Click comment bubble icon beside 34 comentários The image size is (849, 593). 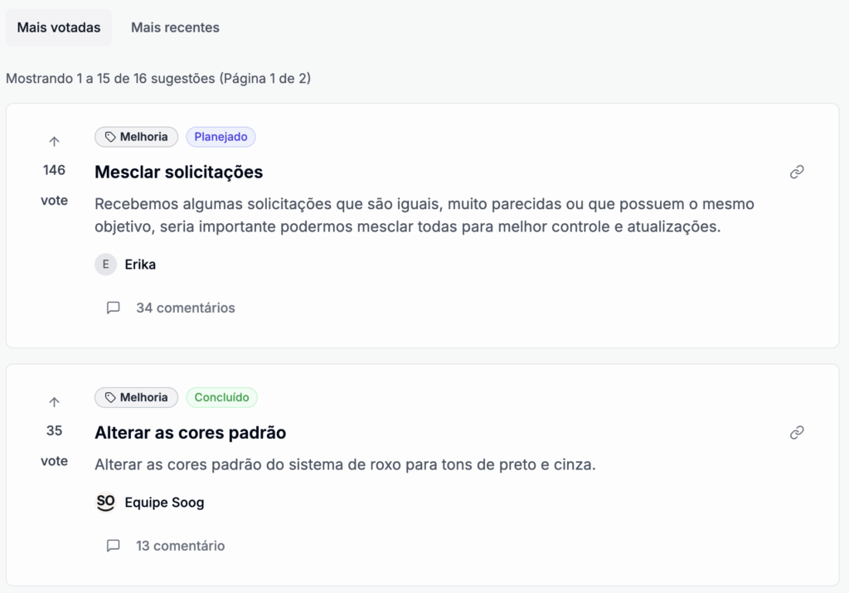tap(114, 308)
